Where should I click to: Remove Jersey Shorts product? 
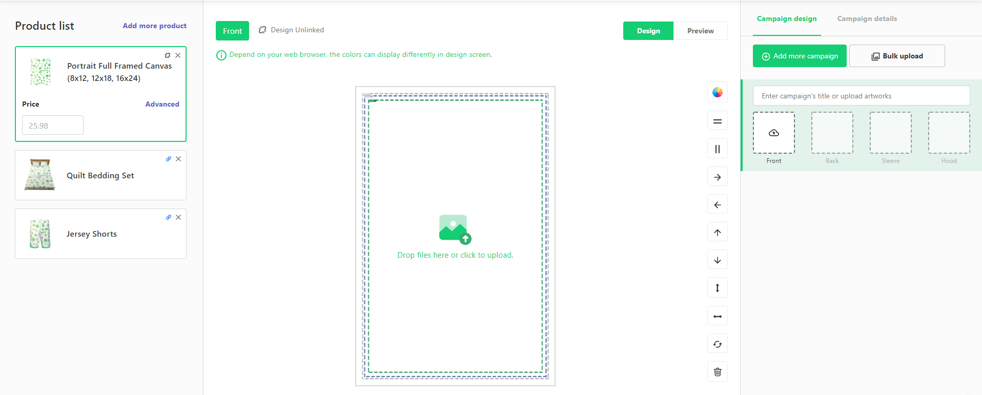(x=178, y=217)
